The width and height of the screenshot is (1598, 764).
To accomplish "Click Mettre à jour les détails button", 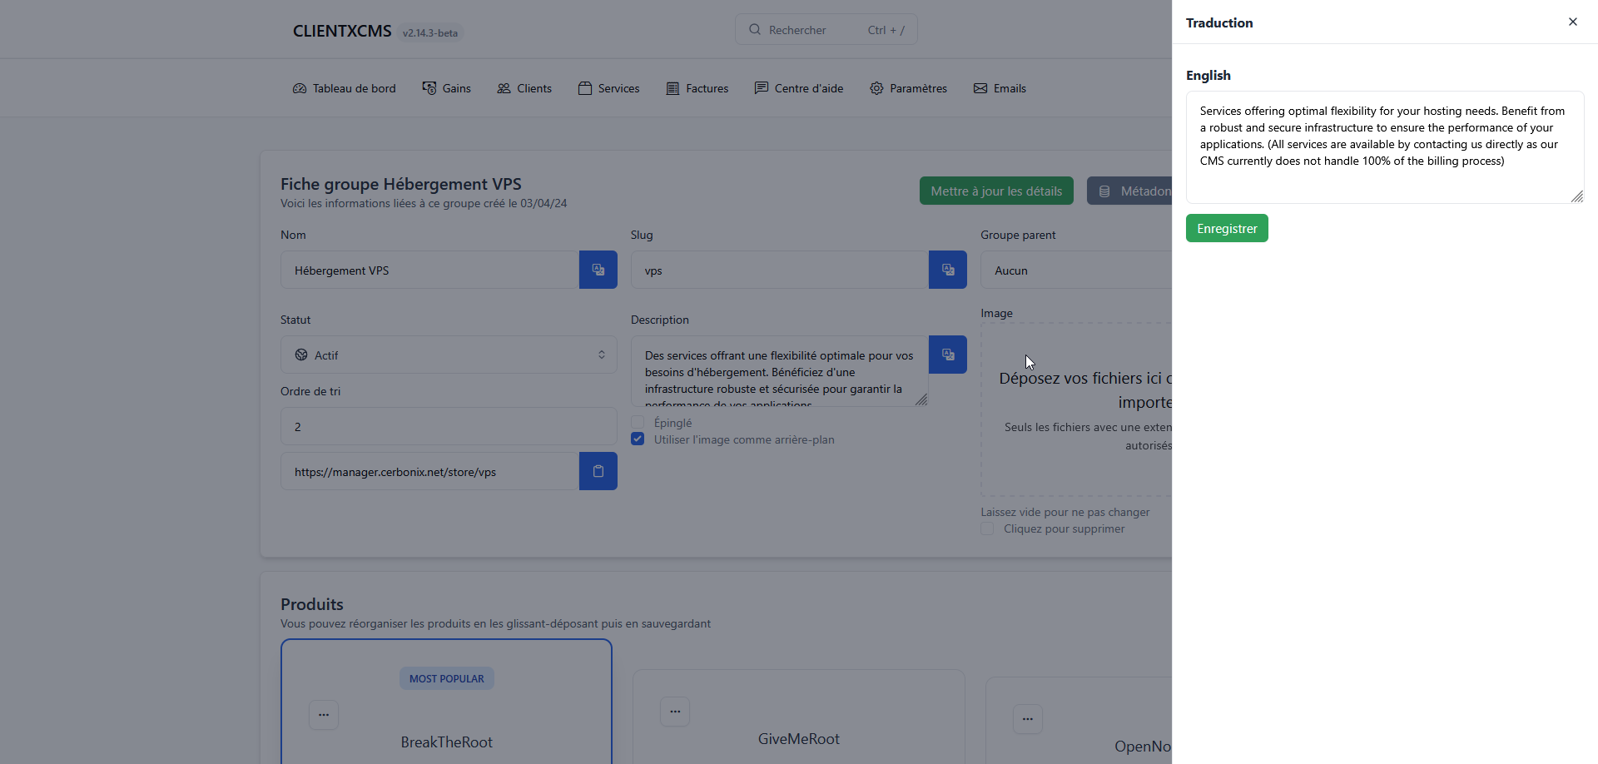I will click(996, 191).
